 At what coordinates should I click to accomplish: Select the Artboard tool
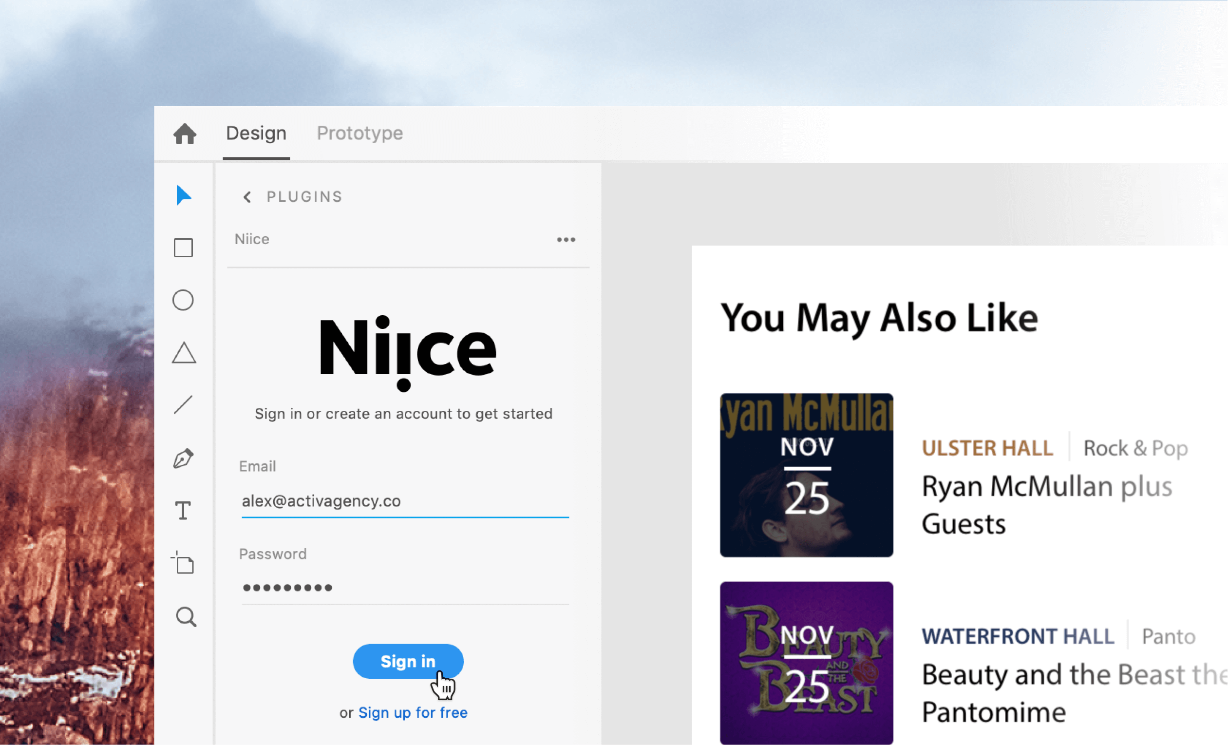point(182,562)
